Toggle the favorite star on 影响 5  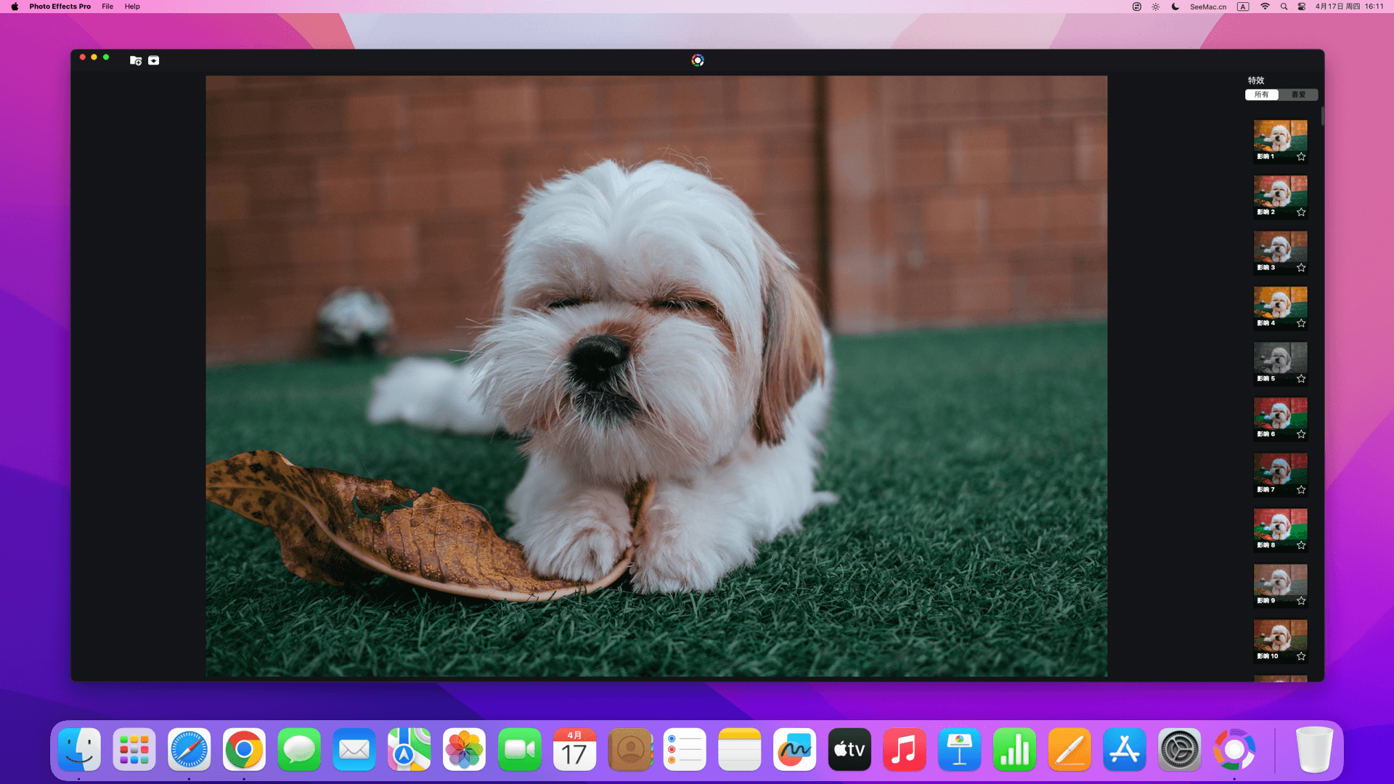pyautogui.click(x=1301, y=379)
